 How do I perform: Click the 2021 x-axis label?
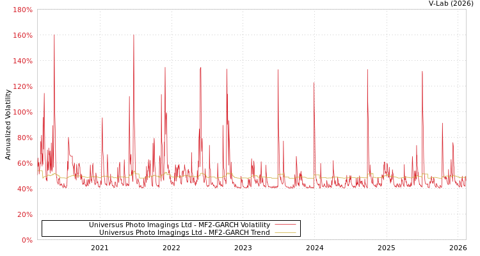click(100, 248)
